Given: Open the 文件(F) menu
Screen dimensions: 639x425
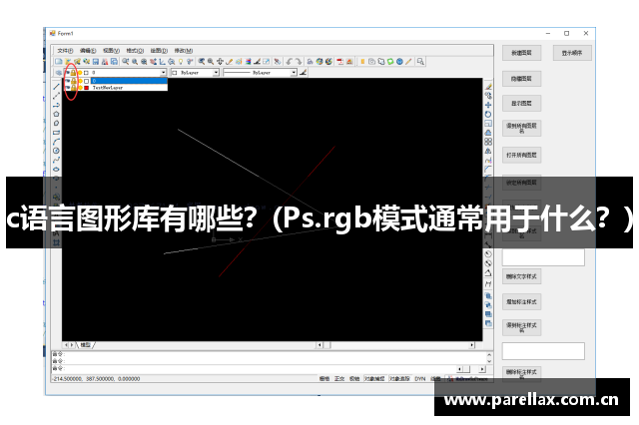Looking at the screenshot, I should (64, 51).
